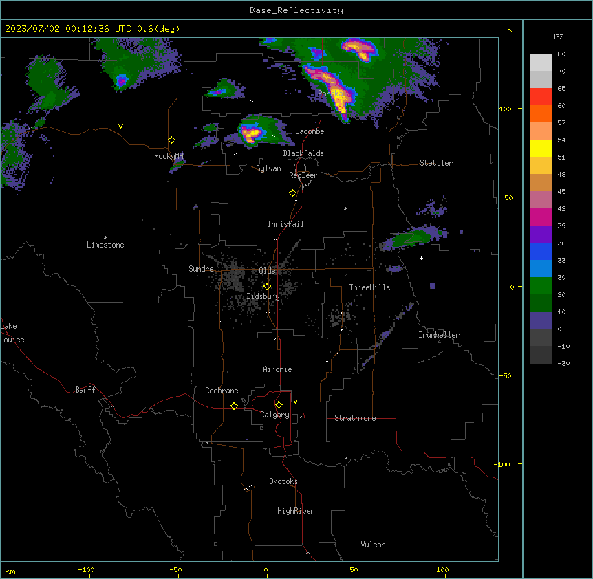Viewport: 593px width, 579px height.
Task: Click the dBZ legend heading
Action: click(x=557, y=36)
